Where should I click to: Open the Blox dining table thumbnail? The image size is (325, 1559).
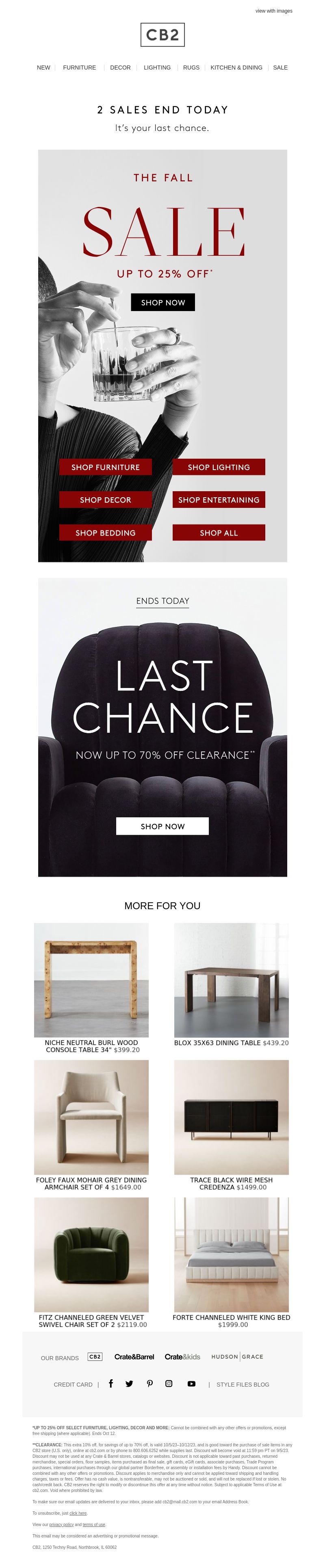point(232,980)
